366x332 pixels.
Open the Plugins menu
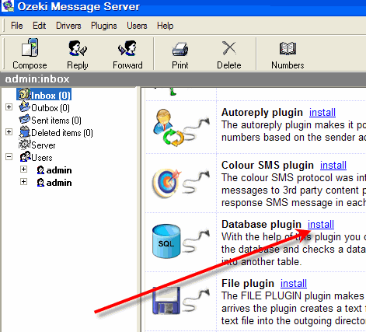pos(104,26)
